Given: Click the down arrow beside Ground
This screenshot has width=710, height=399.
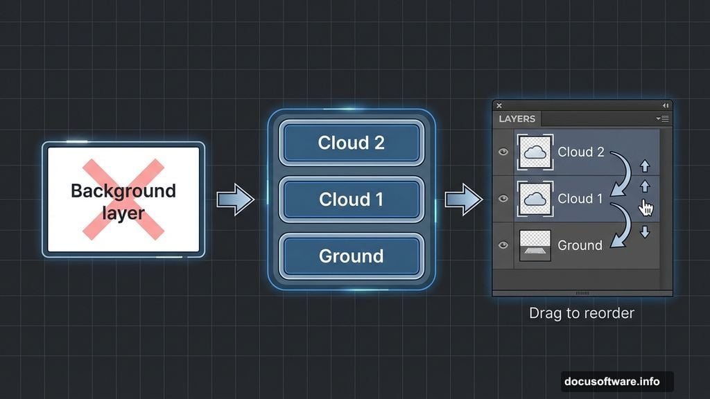Looking at the screenshot, I should [646, 233].
